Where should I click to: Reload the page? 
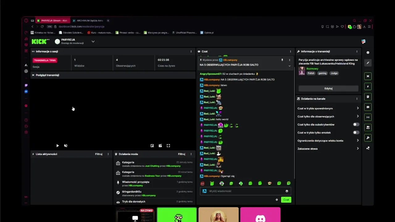coord(42,27)
